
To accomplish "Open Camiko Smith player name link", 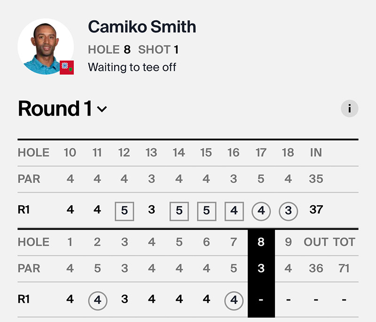I will pos(142,27).
